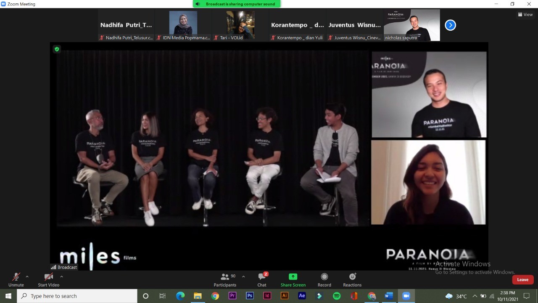538x303 pixels.
Task: Click the sharing computer sound banner
Action: coord(237,4)
